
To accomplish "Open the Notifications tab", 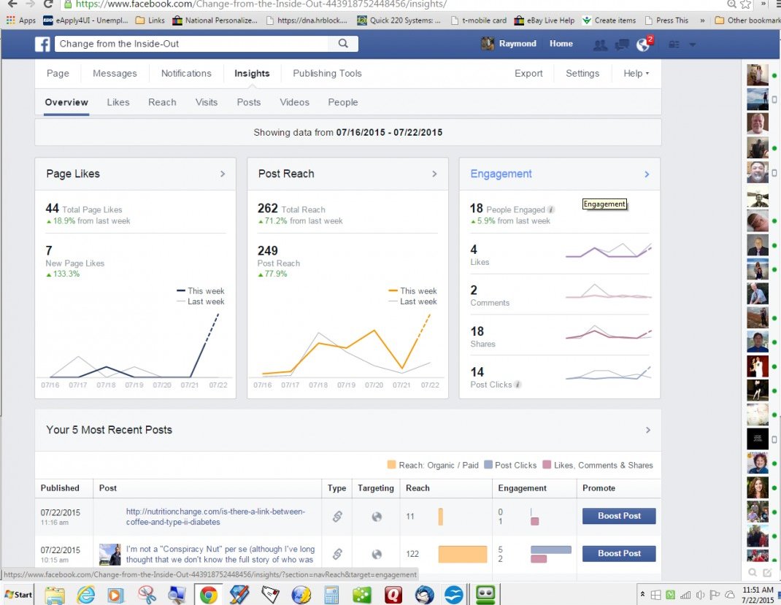I will click(x=186, y=73).
